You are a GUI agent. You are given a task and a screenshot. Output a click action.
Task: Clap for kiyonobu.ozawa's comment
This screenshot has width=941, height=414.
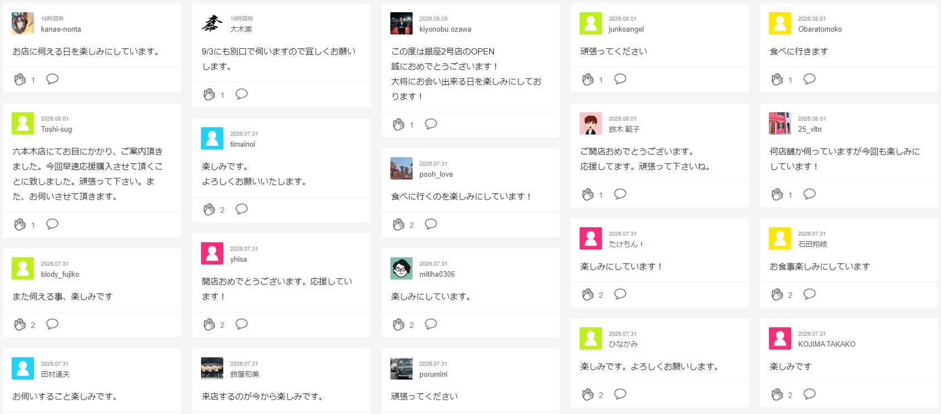(x=399, y=124)
